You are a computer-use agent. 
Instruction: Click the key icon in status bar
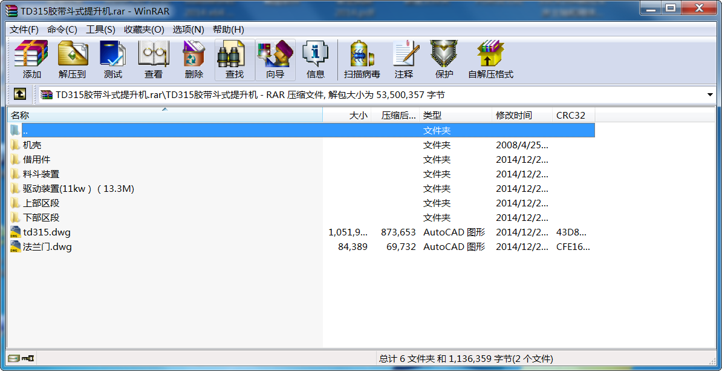pos(28,358)
